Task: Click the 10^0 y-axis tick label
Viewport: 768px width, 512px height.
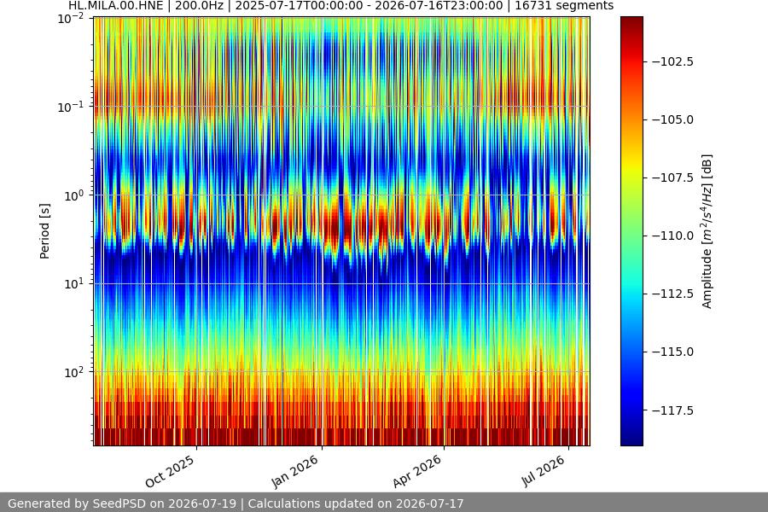Action: click(73, 195)
